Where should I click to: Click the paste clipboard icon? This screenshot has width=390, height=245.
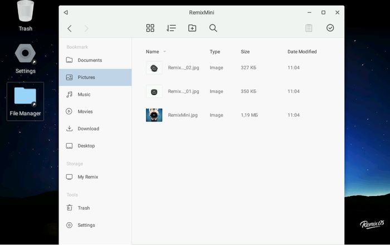pos(309,28)
